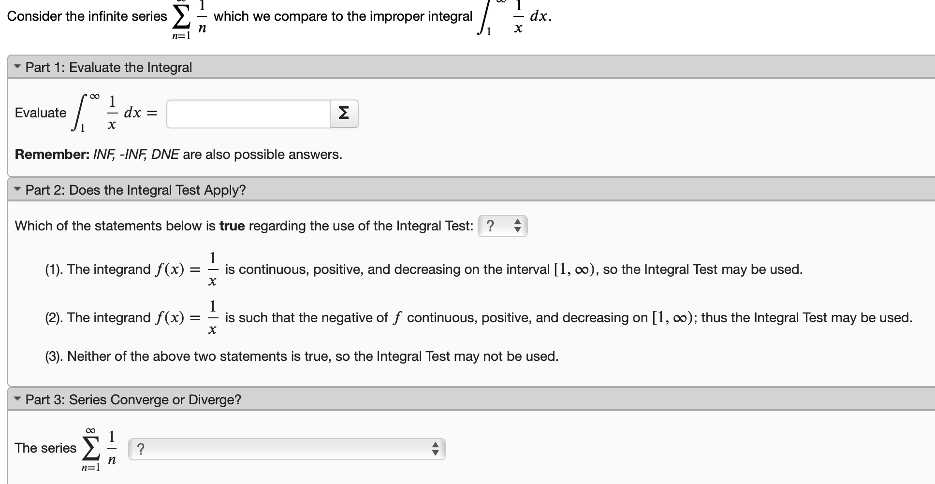935x484 pixels.
Task: Click the Part 1 disclosure triangle
Action: [x=17, y=67]
